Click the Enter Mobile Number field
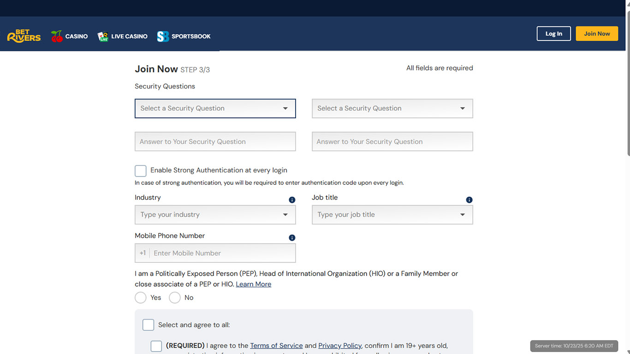Viewport: 630px width, 354px height. (221, 253)
